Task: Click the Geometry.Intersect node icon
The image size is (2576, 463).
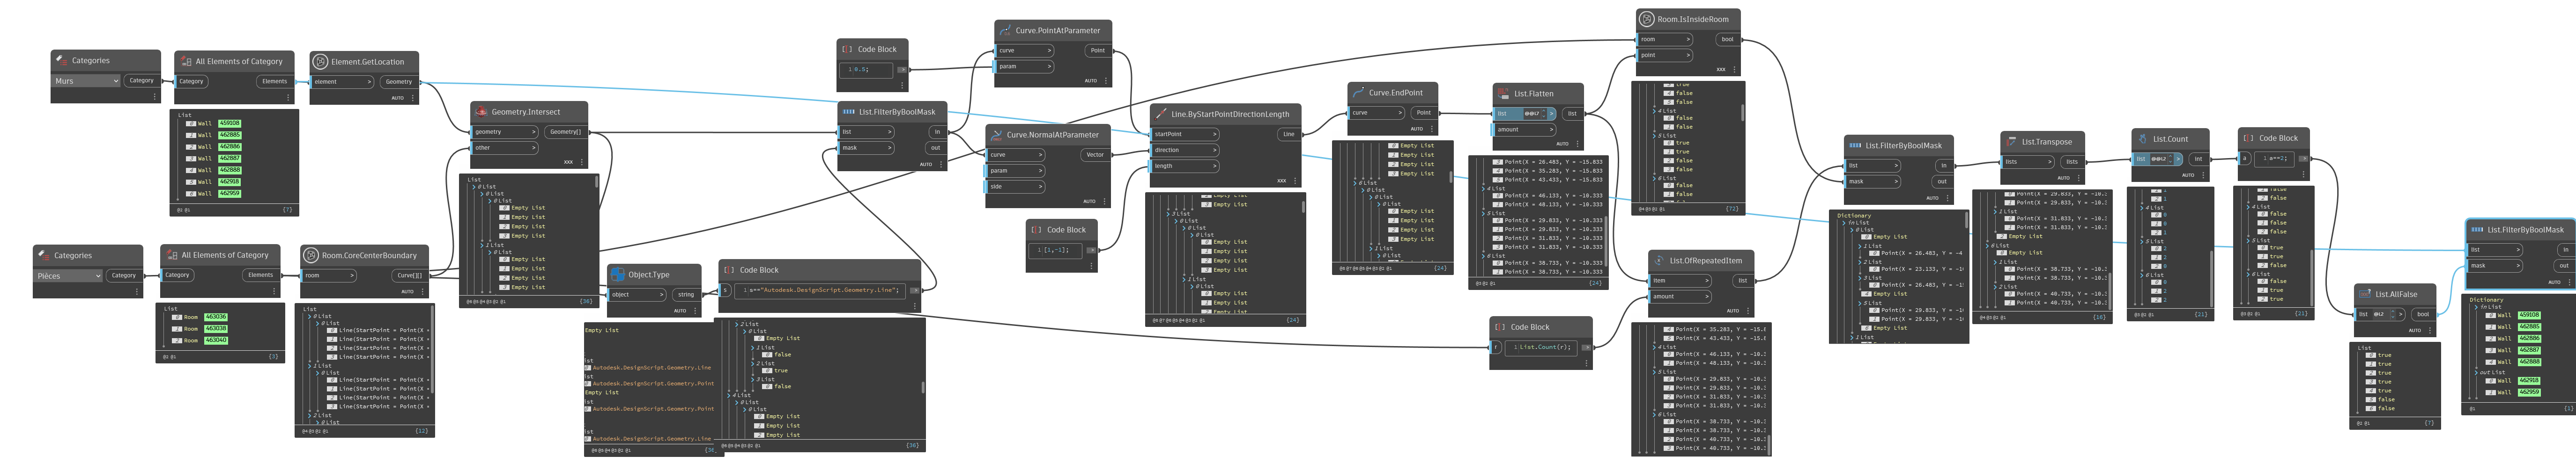Action: pos(480,112)
